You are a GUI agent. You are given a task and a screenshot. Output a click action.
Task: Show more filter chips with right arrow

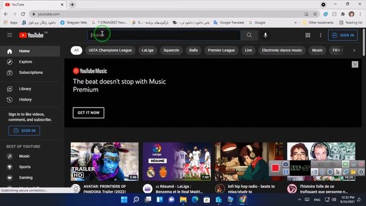(354, 50)
